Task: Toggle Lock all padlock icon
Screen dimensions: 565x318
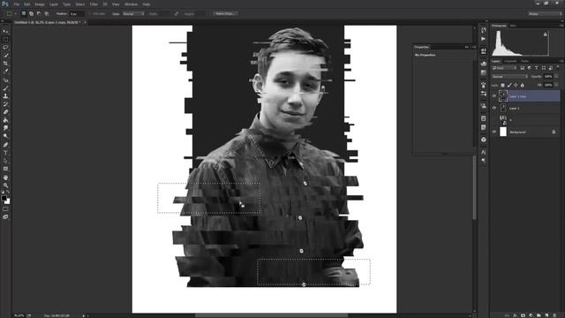Action: (x=522, y=85)
